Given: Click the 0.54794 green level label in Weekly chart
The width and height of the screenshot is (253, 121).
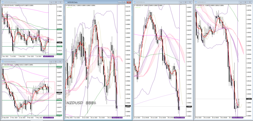Looking at the screenshot, I should click(59, 115).
